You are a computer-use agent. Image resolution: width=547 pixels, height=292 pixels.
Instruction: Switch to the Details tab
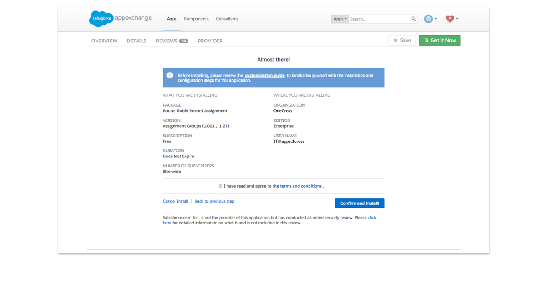(x=136, y=41)
